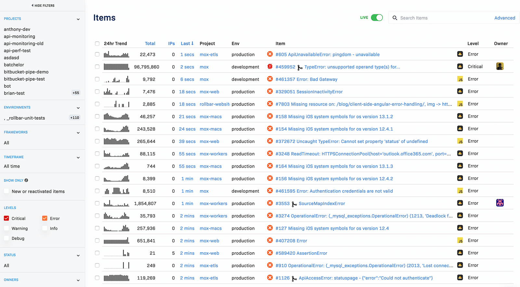This screenshot has width=520, height=287.
Task: Enable the New or reactivated items checkbox
Action: click(6, 191)
